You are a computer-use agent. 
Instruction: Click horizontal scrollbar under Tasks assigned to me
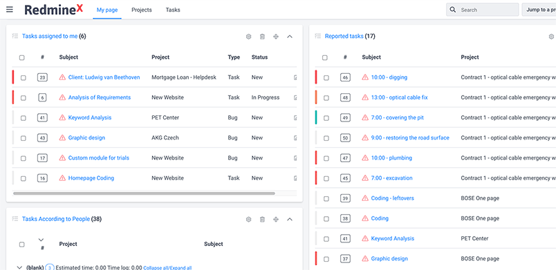pyautogui.click(x=144, y=193)
